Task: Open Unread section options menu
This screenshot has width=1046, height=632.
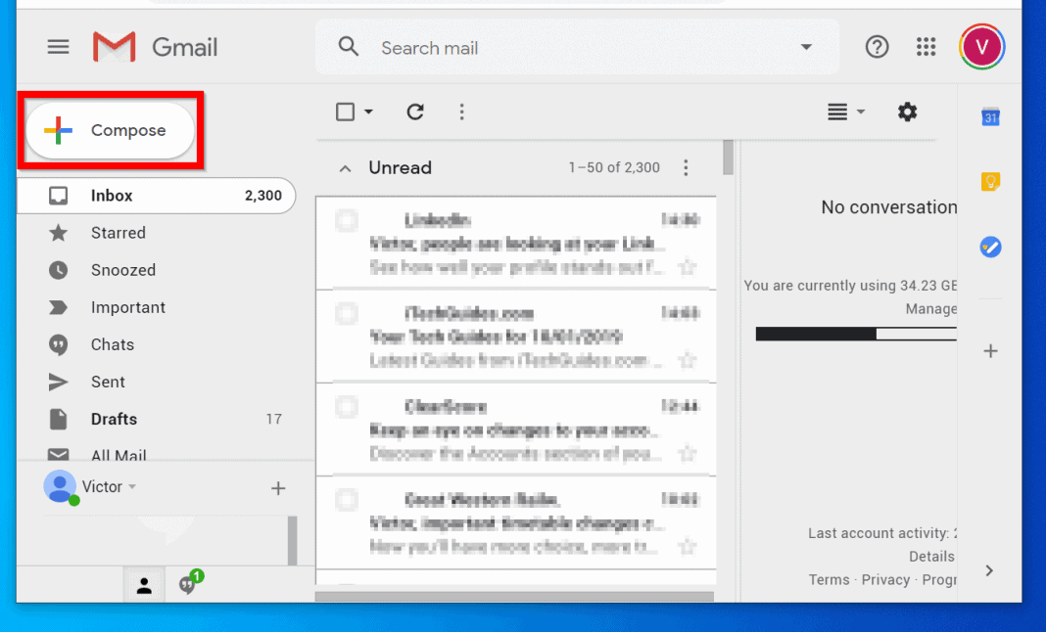Action: click(x=686, y=167)
